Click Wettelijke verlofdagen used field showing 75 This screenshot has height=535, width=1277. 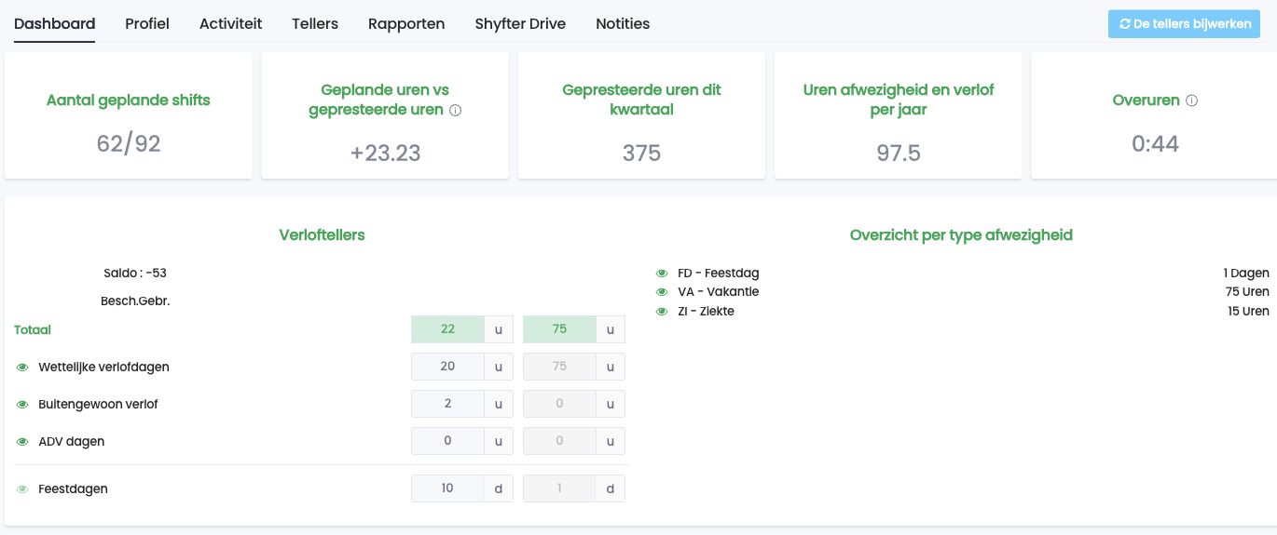click(559, 367)
